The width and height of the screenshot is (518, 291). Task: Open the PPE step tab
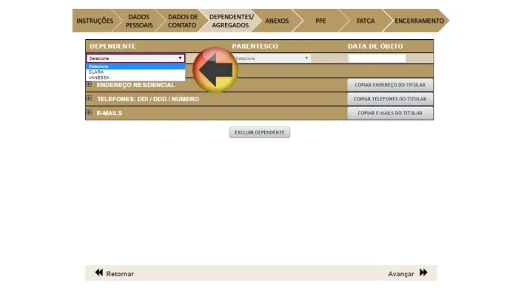click(320, 21)
